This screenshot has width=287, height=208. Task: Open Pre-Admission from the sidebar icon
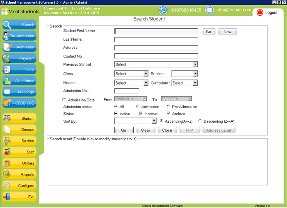(8, 36)
